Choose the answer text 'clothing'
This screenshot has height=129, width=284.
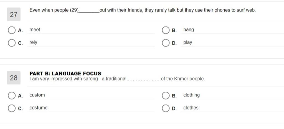[x=191, y=95]
